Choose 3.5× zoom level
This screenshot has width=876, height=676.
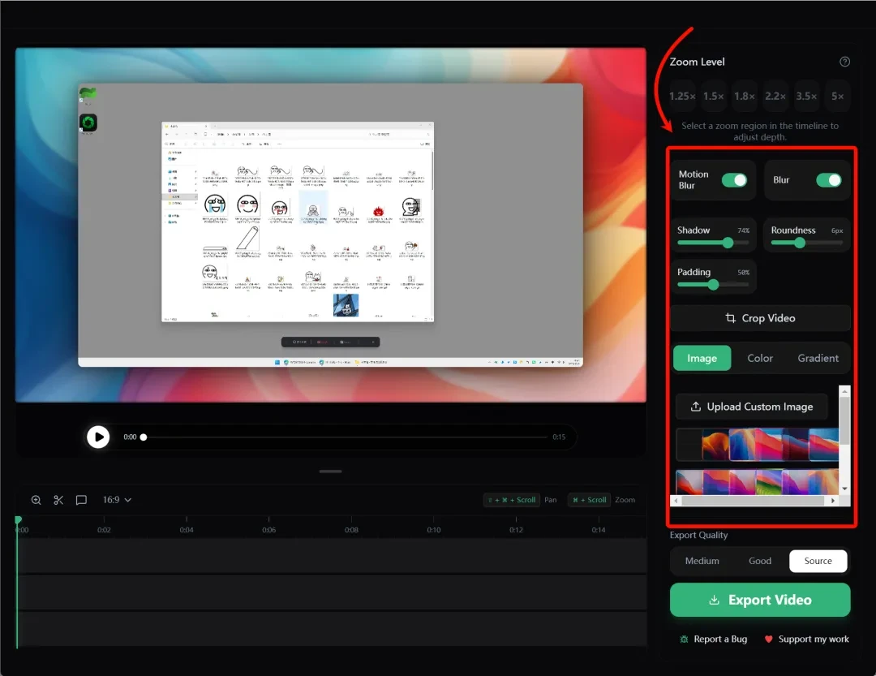(806, 97)
